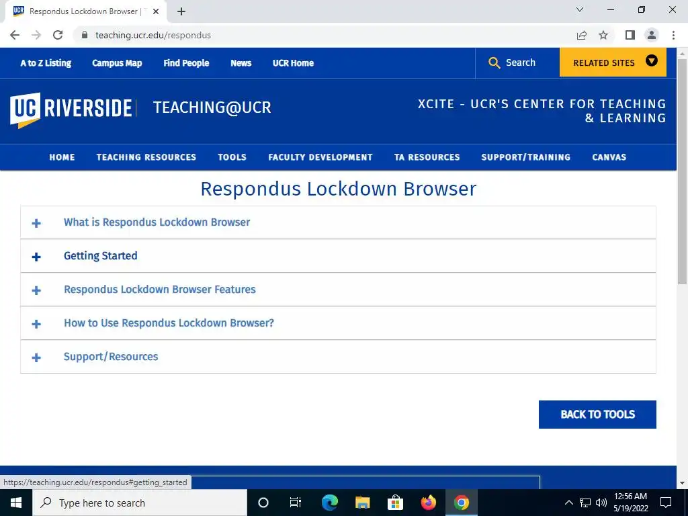Image resolution: width=688 pixels, height=516 pixels.
Task: Open Chrome profile avatar
Action: click(652, 35)
